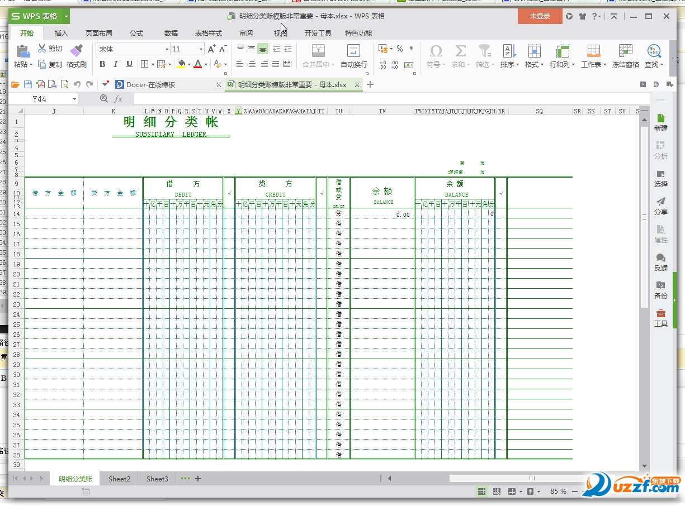Image resolution: width=685 pixels, height=506 pixels.
Task: Apply percent style with % icon
Action: click(x=400, y=49)
